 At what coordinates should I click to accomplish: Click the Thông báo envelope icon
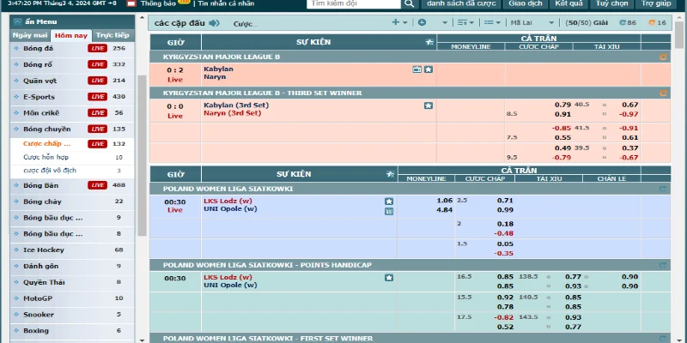click(x=131, y=3)
